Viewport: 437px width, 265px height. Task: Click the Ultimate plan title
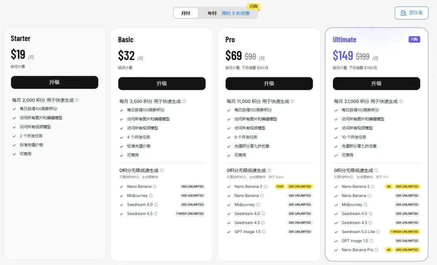(344, 40)
